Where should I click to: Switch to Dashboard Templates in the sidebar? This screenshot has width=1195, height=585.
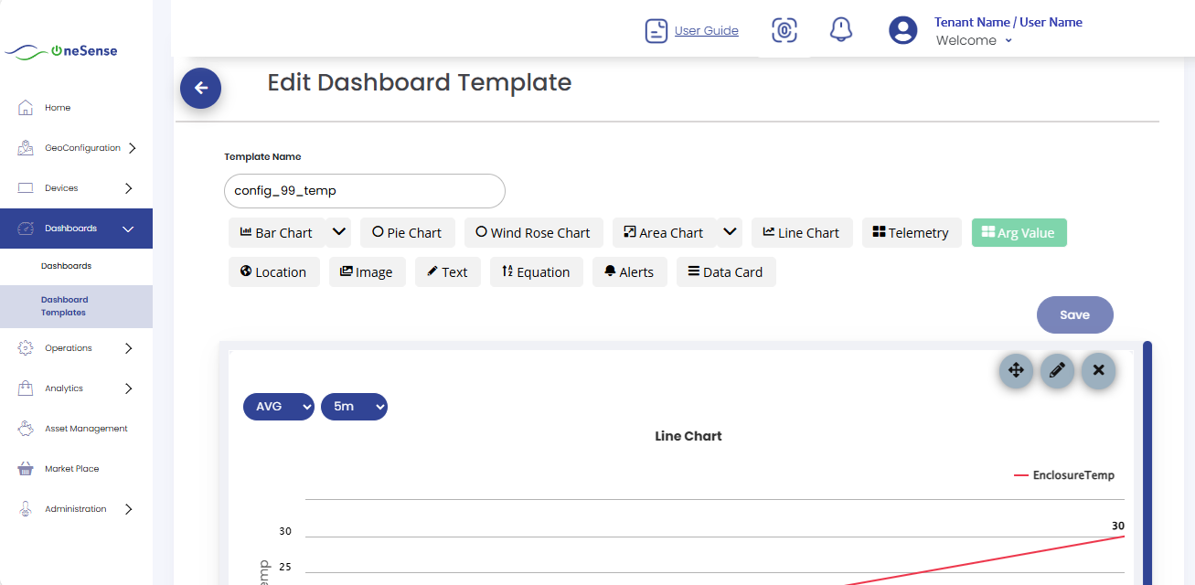64,305
